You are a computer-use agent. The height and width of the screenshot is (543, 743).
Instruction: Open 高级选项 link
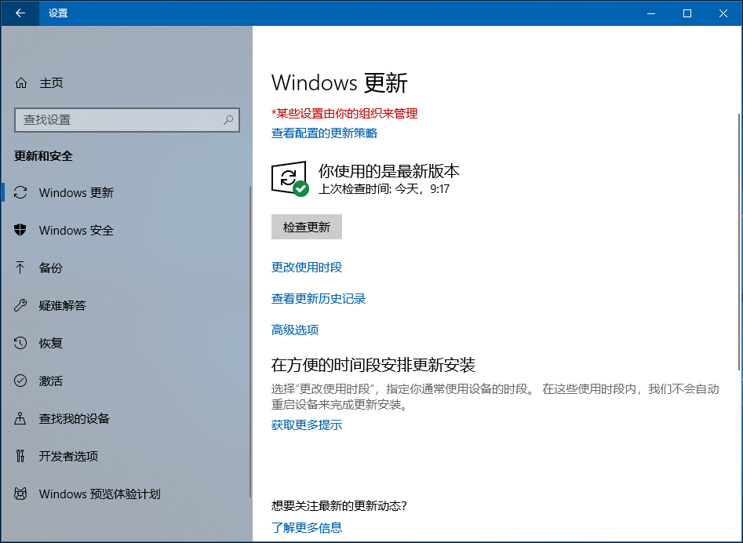(x=295, y=330)
